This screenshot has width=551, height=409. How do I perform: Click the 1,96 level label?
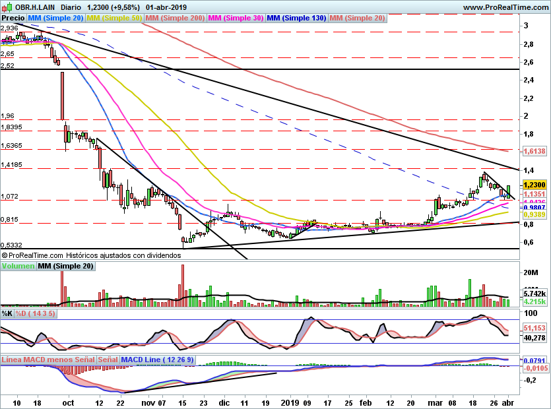point(7,115)
